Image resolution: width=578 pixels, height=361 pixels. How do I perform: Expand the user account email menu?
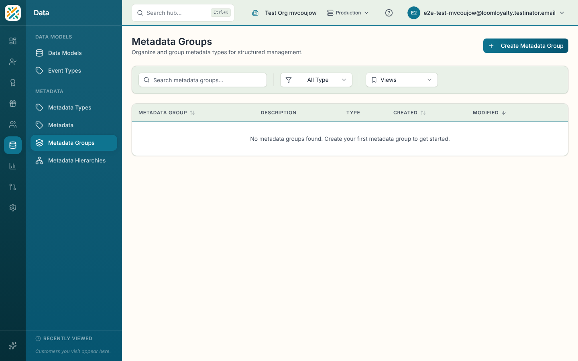[x=486, y=13]
